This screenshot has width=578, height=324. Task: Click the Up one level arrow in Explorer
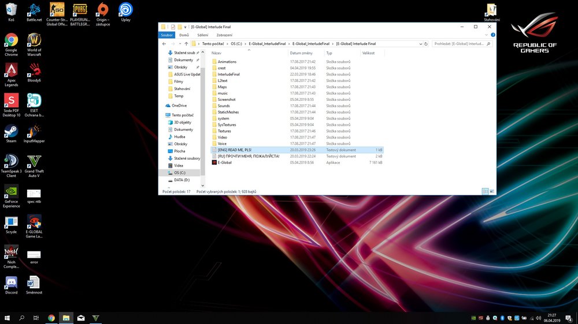tap(186, 44)
